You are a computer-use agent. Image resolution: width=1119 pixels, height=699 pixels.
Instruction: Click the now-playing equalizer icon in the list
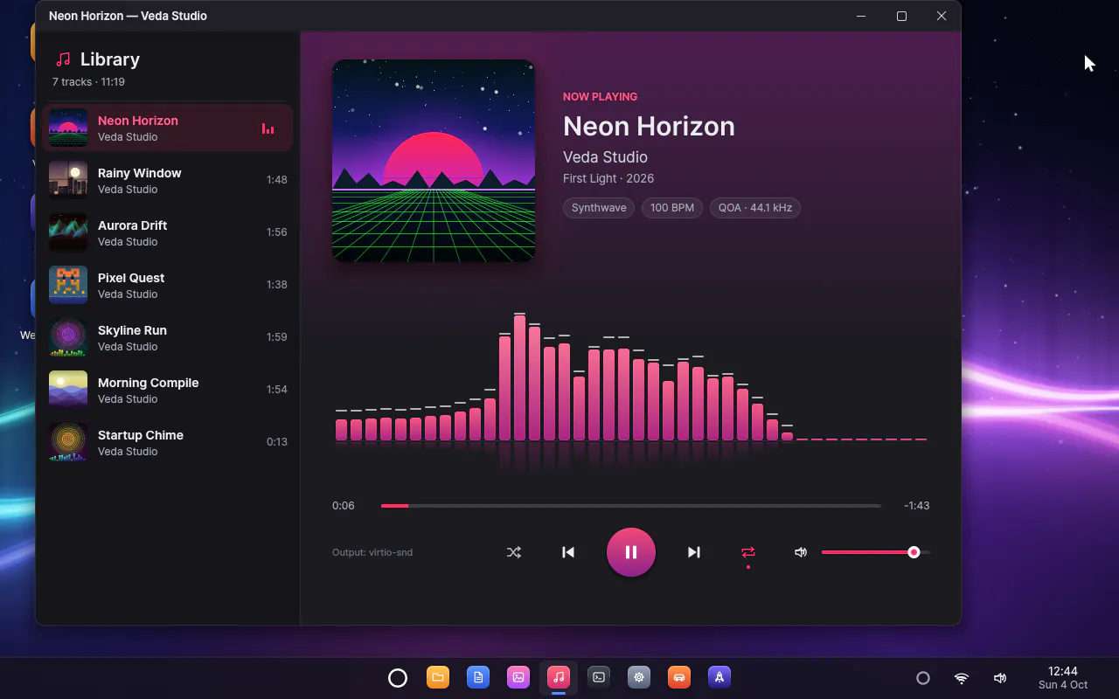(x=268, y=128)
